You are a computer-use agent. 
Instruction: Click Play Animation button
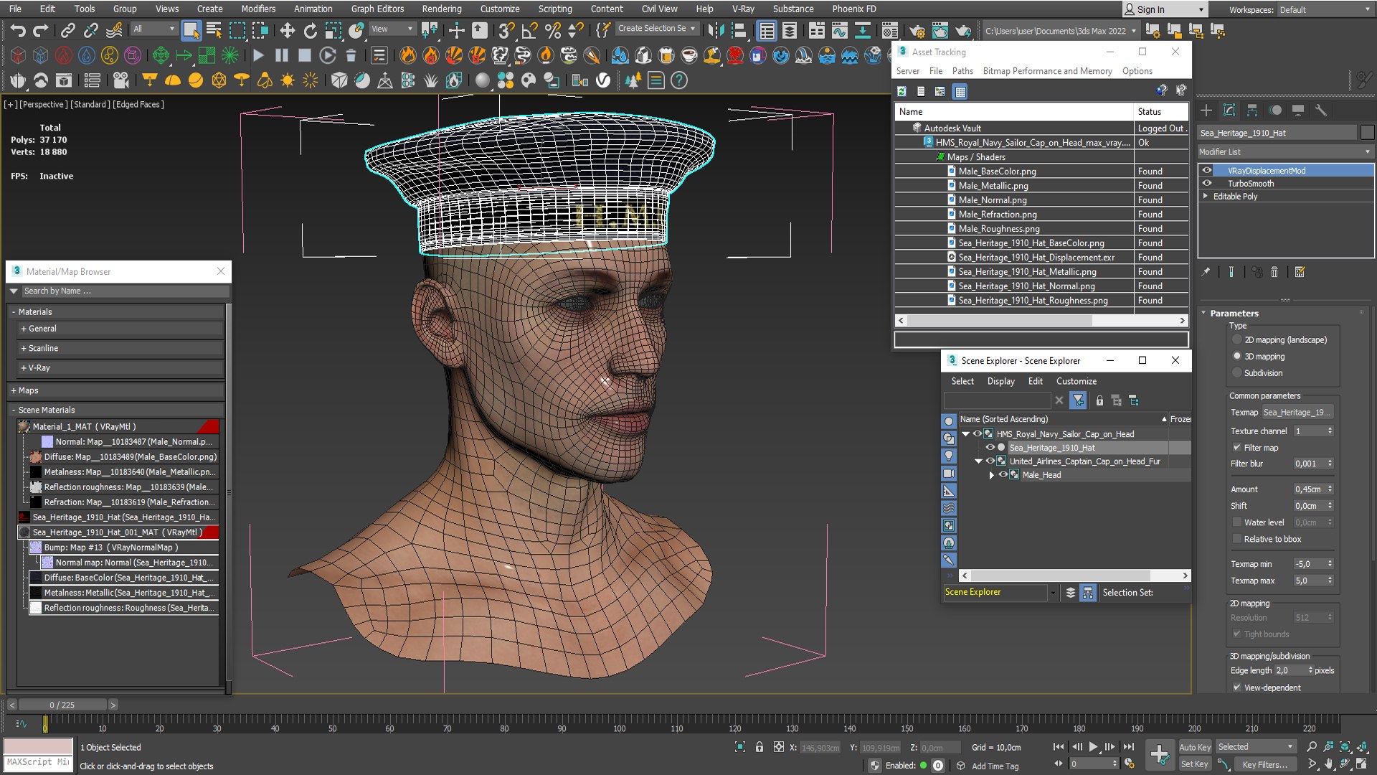(x=1093, y=747)
